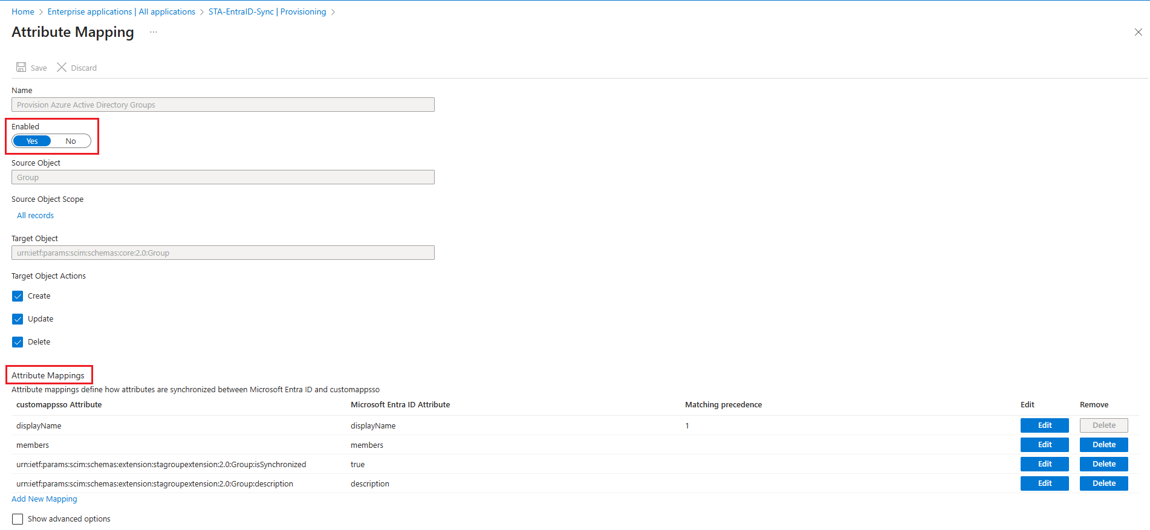Click the Target Object field
This screenshot has width=1150, height=530.
point(223,253)
